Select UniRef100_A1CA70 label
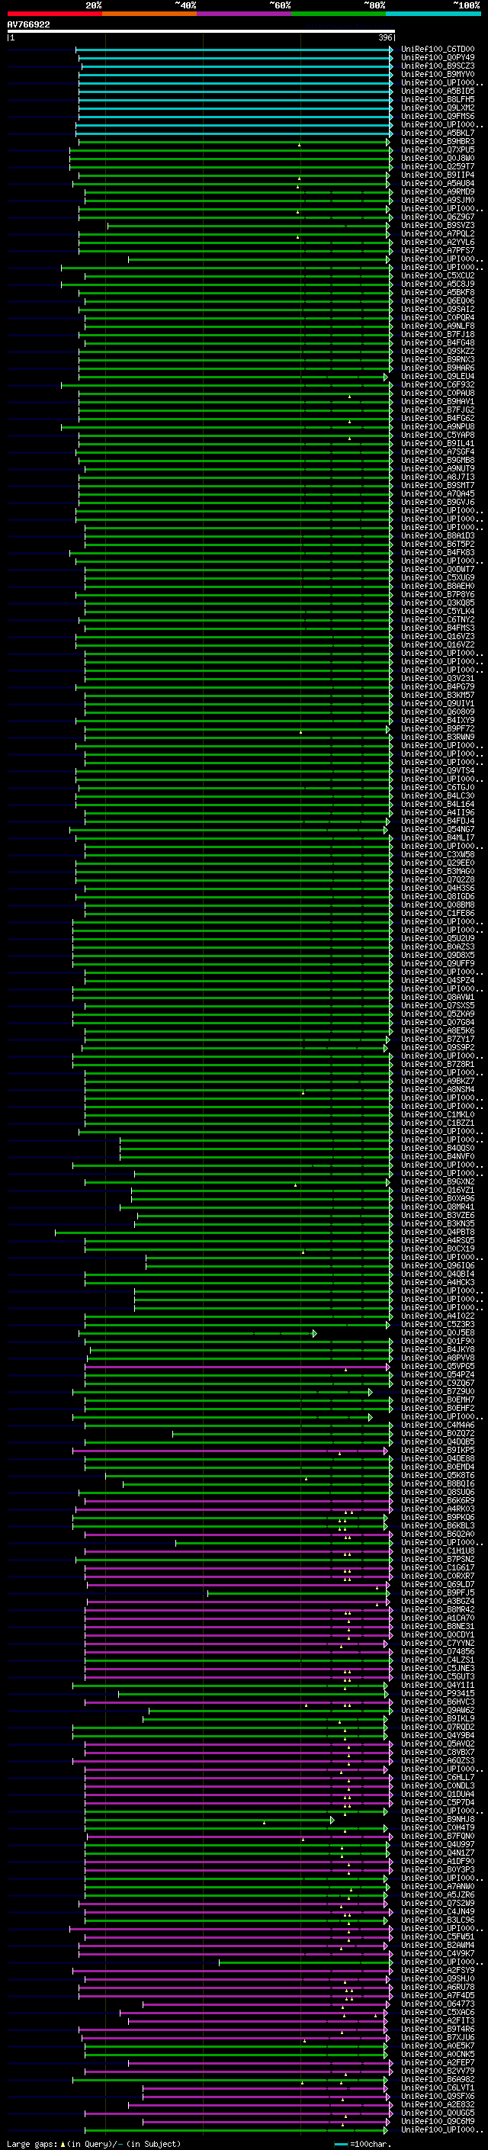Screen dimensions: 488x2150 [437, 1618]
